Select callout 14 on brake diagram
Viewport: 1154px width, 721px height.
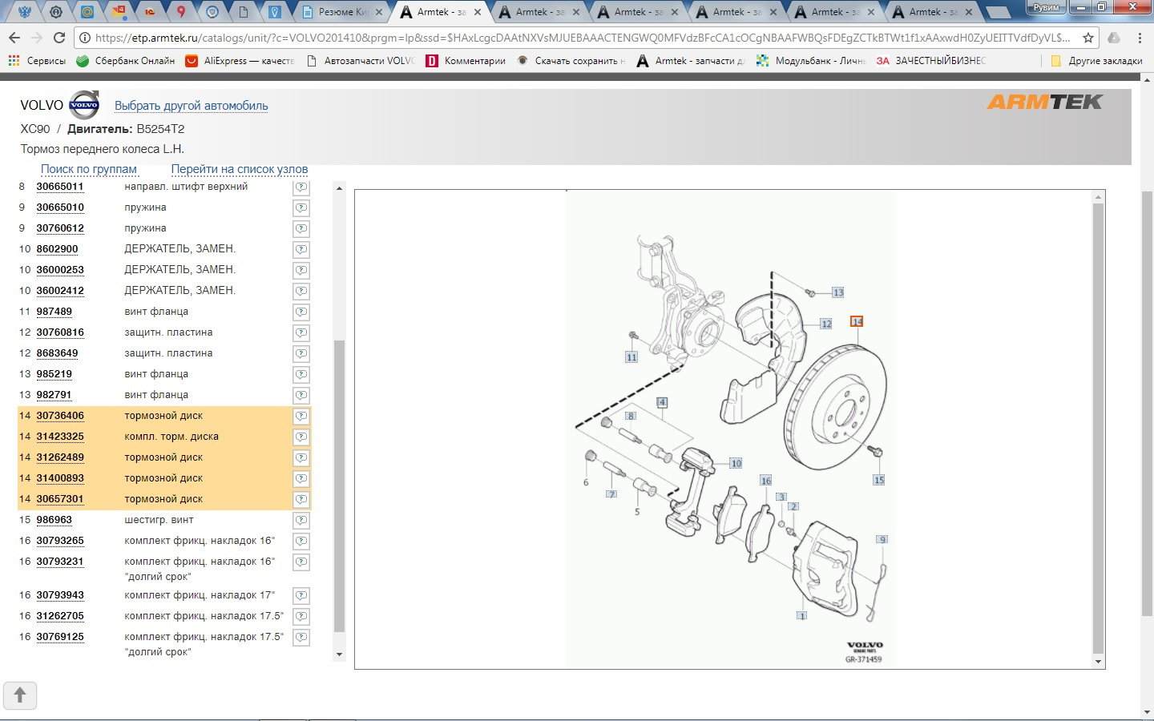857,321
